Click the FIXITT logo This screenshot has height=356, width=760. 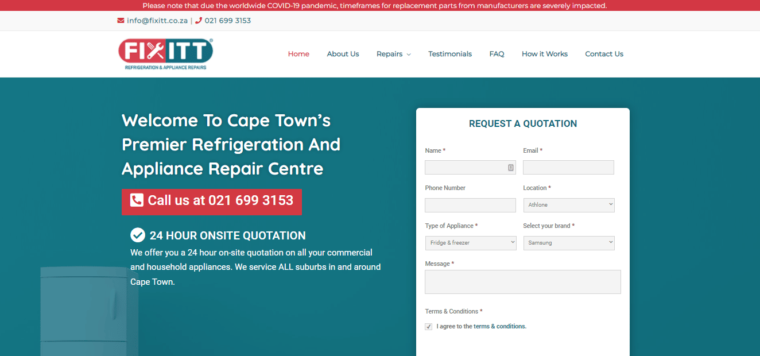click(165, 54)
